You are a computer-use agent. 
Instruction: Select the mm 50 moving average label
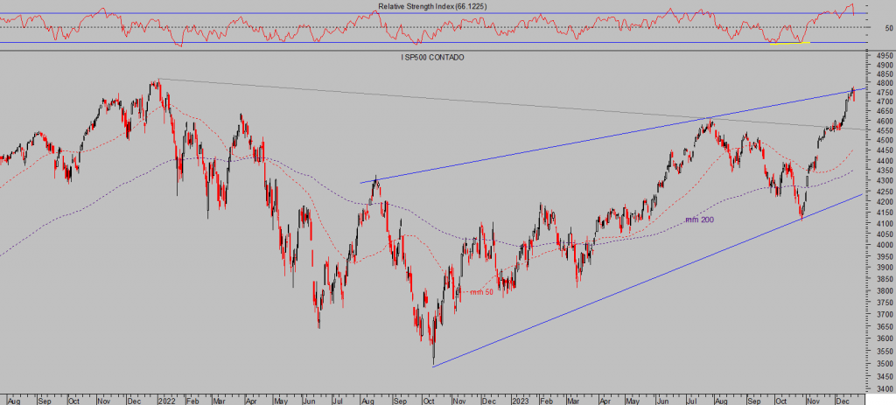pos(482,292)
